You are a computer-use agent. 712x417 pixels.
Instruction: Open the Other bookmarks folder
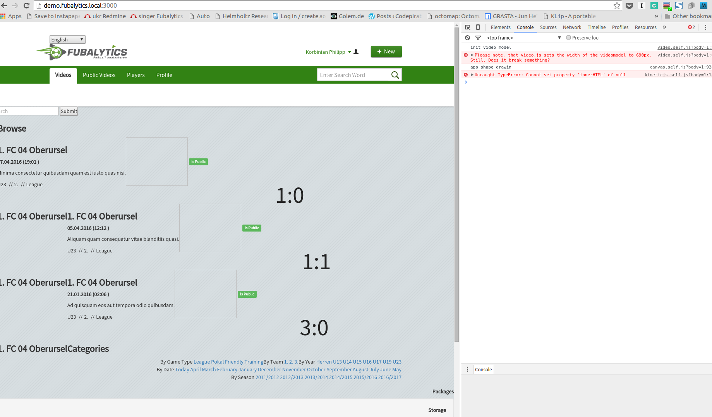coord(688,16)
